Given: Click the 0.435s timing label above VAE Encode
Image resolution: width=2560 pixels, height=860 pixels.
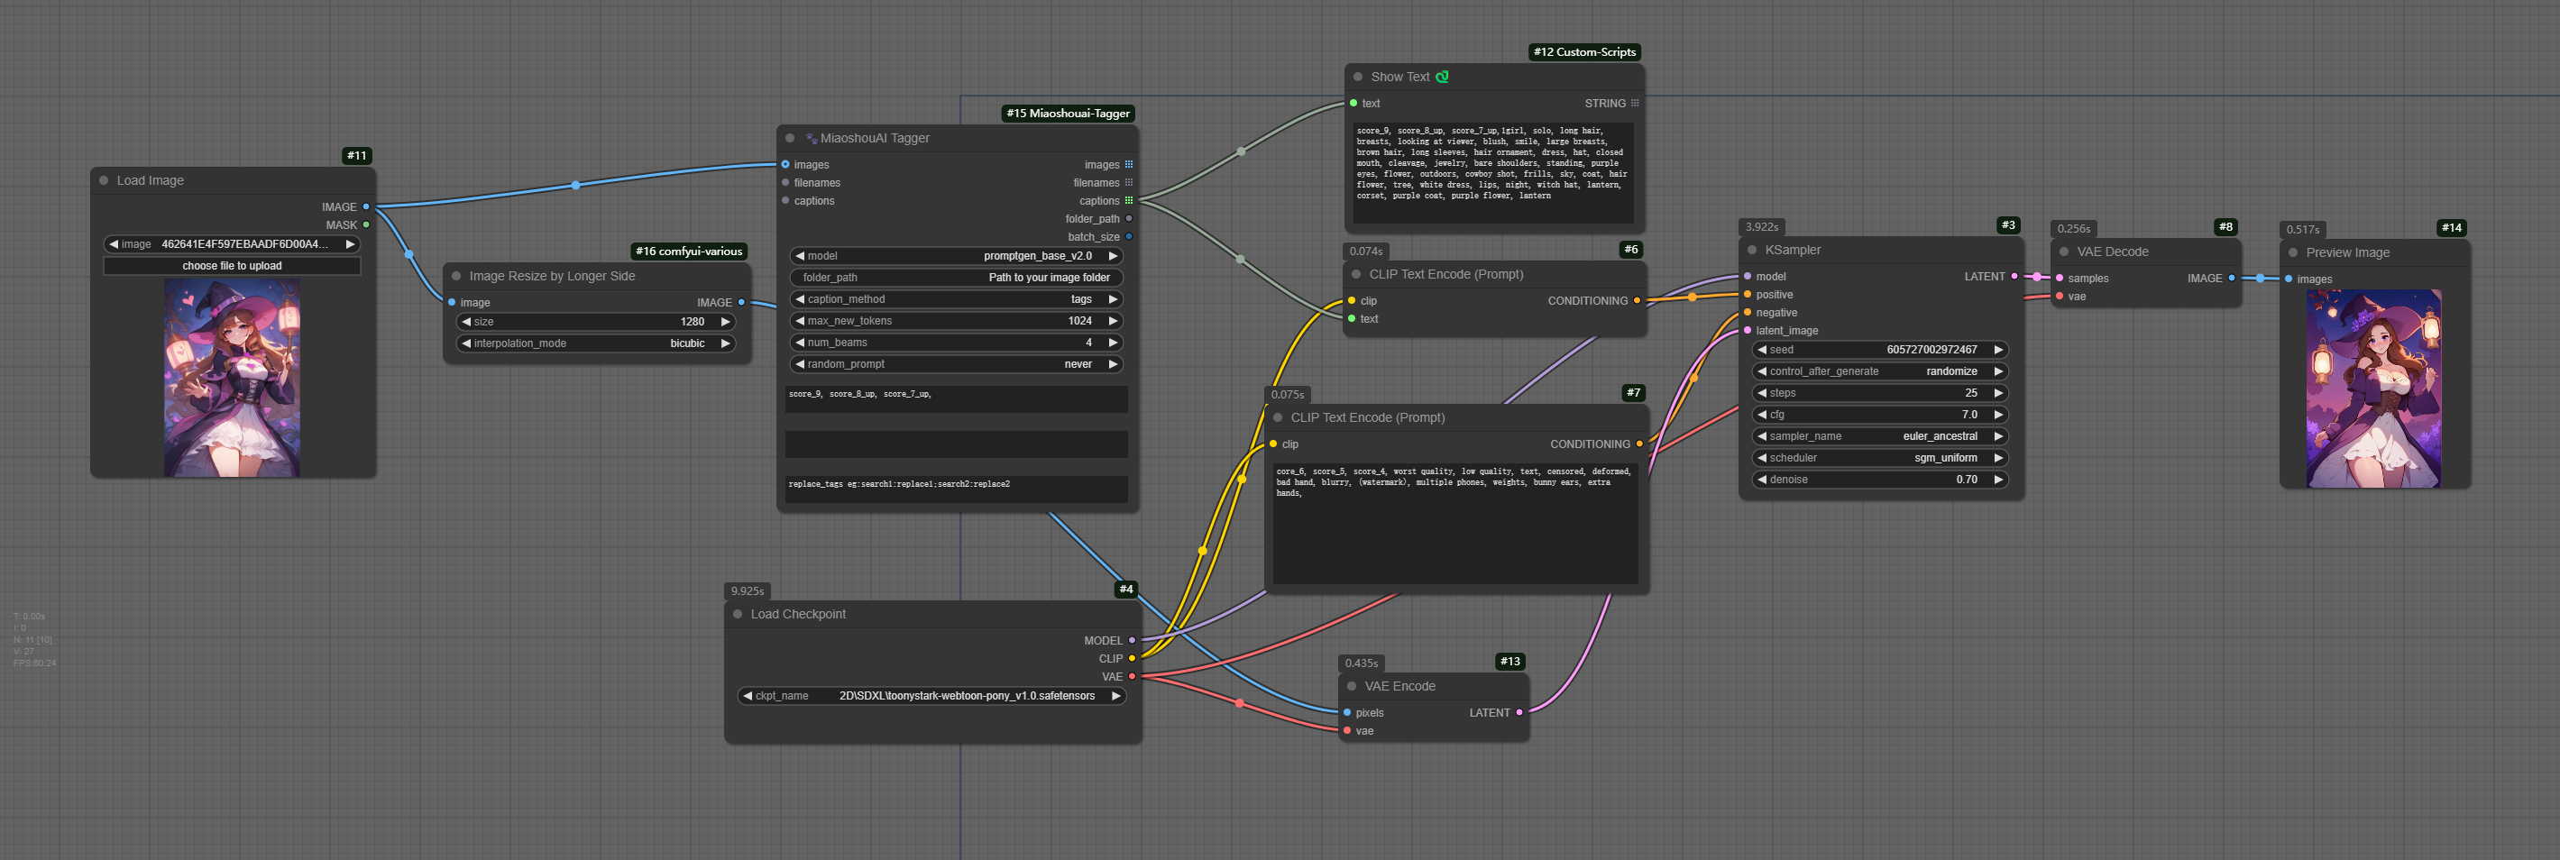Looking at the screenshot, I should [x=1361, y=663].
